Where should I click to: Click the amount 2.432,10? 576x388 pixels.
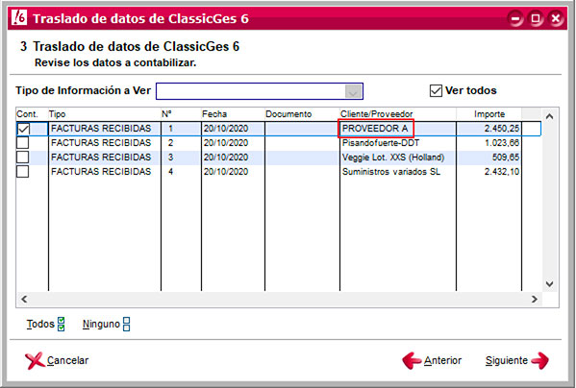(x=501, y=171)
